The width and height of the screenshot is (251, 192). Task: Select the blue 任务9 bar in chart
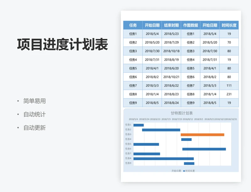pos(189,163)
